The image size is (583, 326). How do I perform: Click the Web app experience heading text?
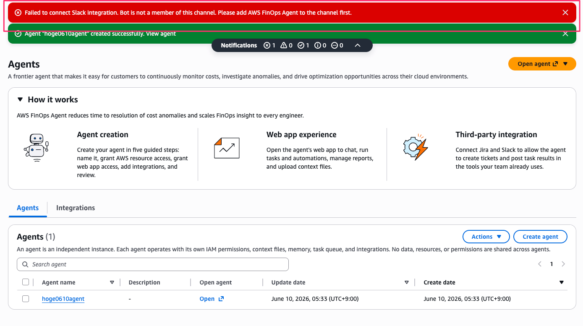301,135
